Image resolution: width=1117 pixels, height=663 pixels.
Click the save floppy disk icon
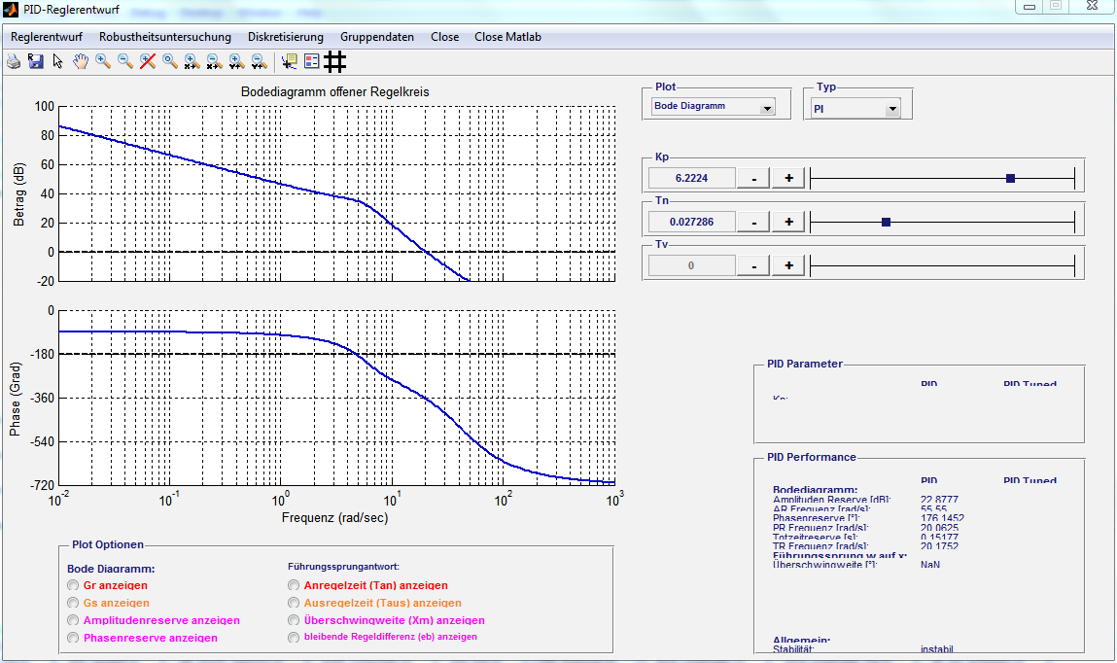(x=36, y=62)
